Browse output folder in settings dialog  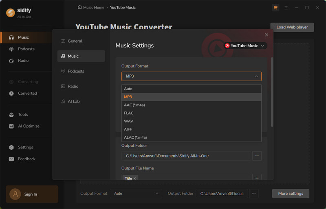pos(257,156)
